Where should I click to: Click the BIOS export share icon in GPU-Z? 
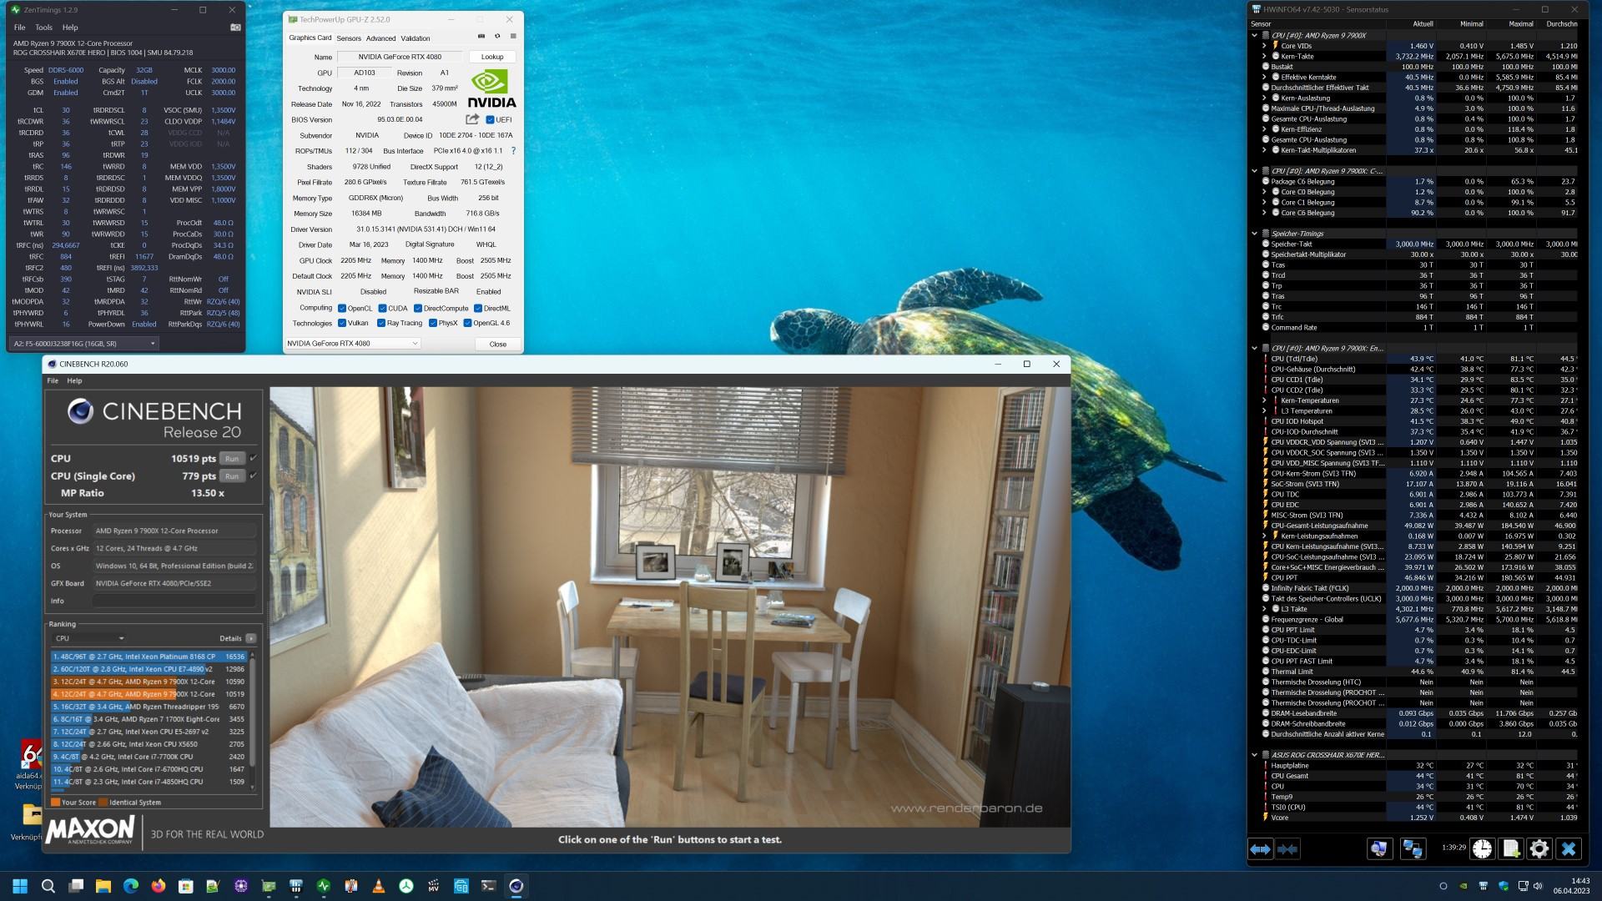pos(472,119)
